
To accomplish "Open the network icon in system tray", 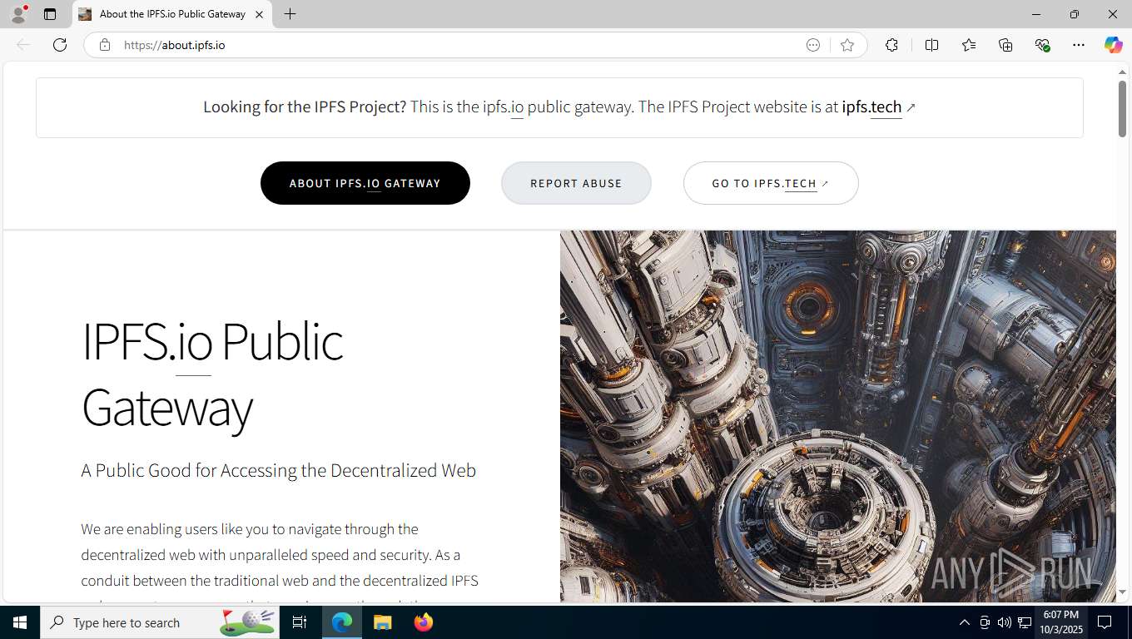I will point(1025,622).
